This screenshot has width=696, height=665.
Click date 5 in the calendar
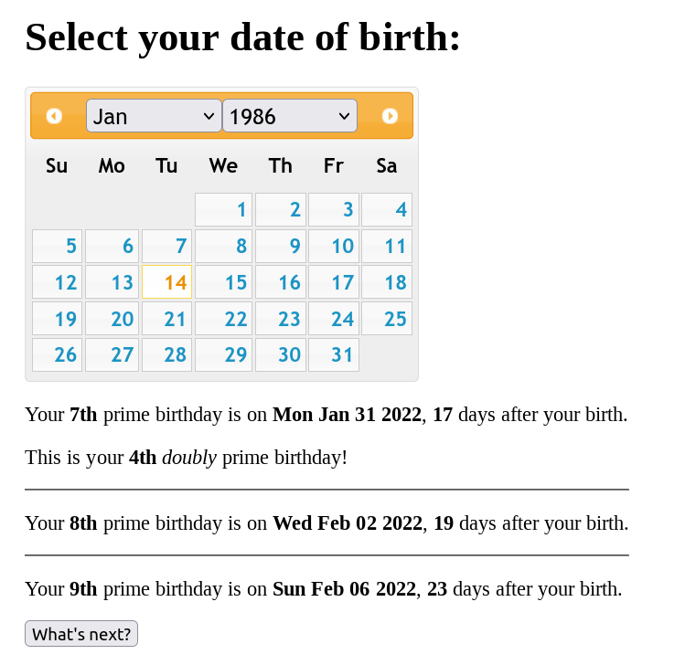point(58,246)
